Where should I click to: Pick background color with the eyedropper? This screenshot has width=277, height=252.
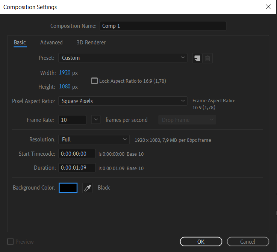click(87, 188)
